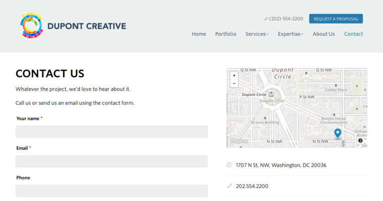The height and width of the screenshot is (201, 383).
Task: Expand the Expertise dropdown menu
Action: 290,34
